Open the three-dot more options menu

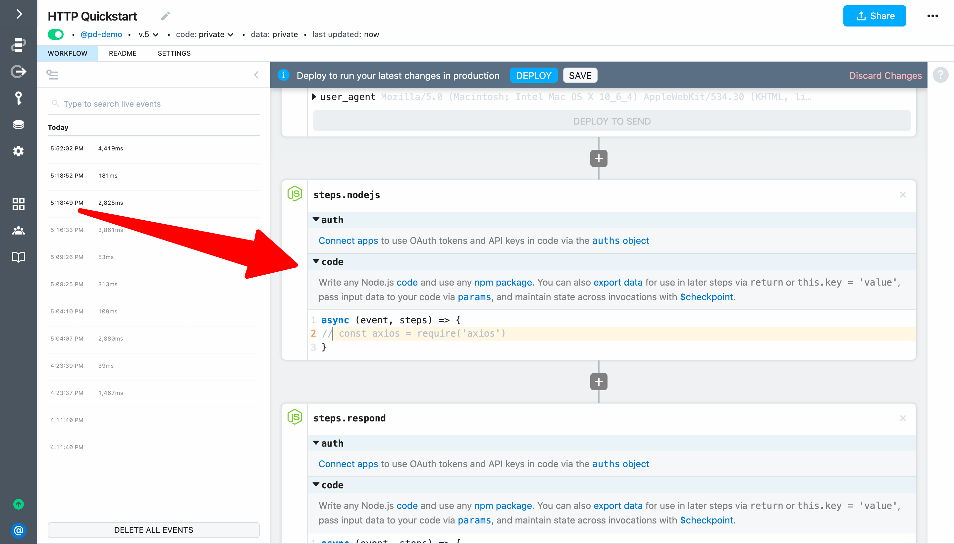click(932, 16)
